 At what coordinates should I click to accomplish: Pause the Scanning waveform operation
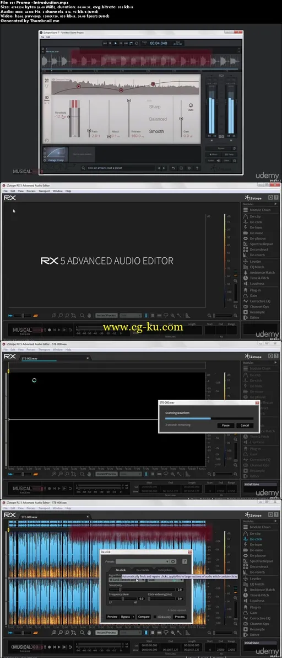[225, 425]
